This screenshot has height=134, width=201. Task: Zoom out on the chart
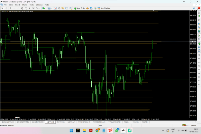[x=199, y=28]
